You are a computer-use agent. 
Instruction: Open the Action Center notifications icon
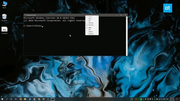(177, 99)
